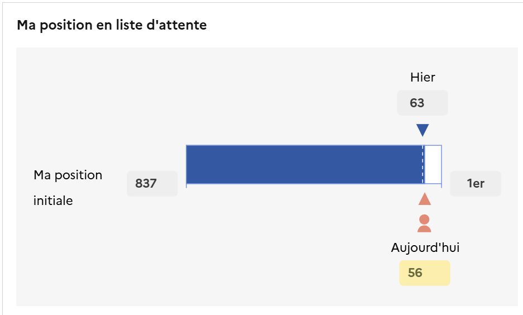Click the "Aujourd'hui" label
The image size is (523, 315).
coord(425,247)
